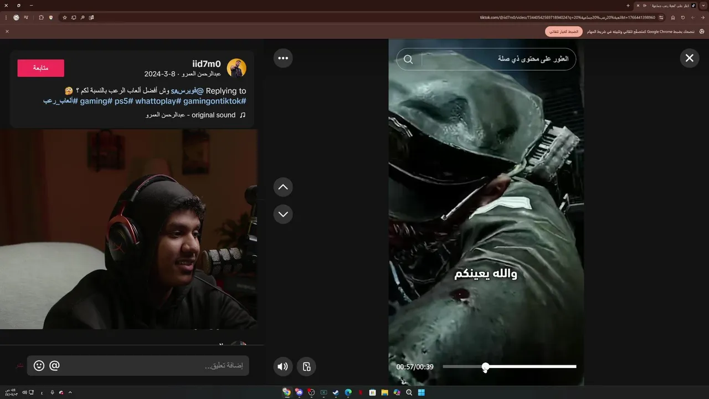The width and height of the screenshot is (709, 399).
Task: Open the #ألعاب_رعب hashtag
Action: (61, 101)
